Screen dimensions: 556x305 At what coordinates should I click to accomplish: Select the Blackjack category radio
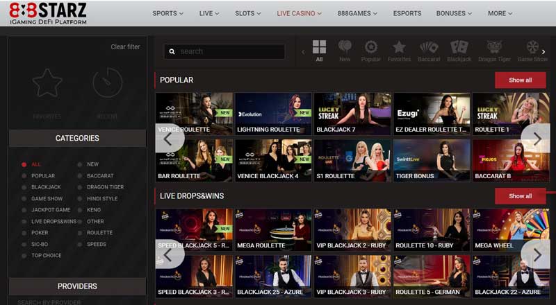24,187
